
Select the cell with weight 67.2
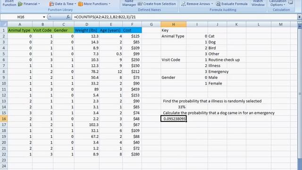click(87, 136)
